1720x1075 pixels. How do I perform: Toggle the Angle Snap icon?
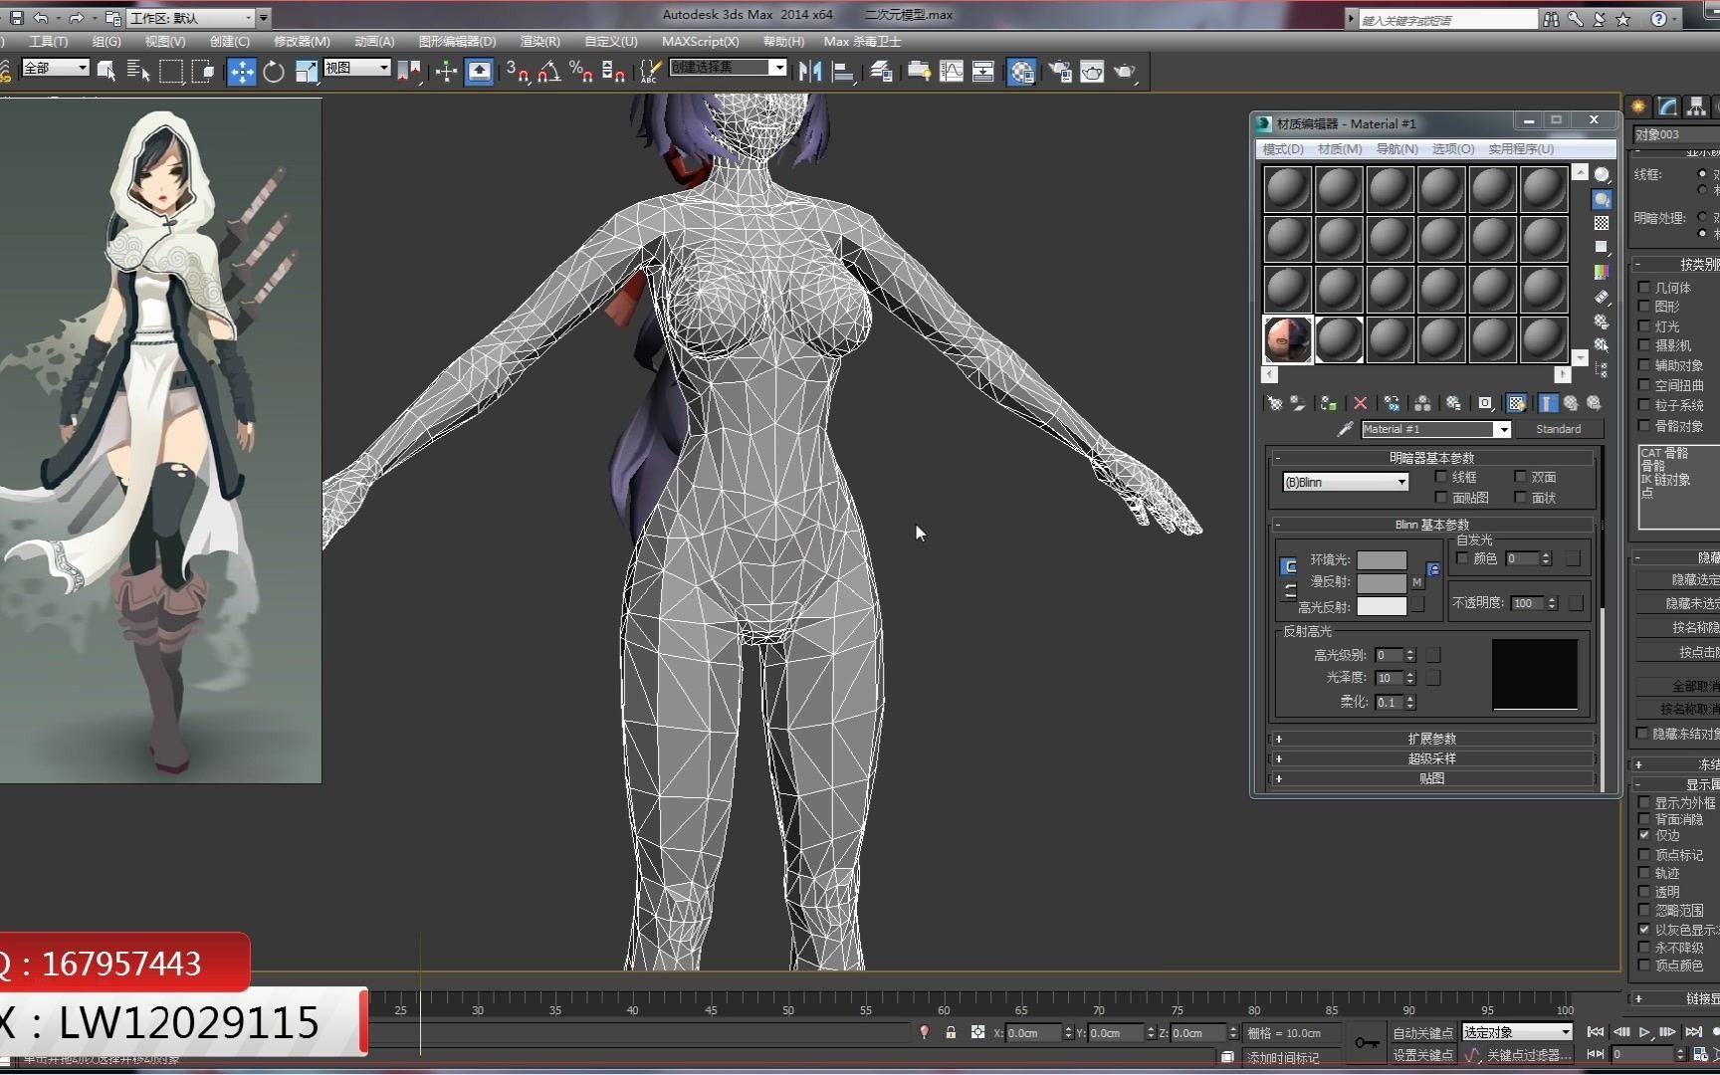[x=549, y=71]
